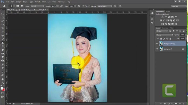Open the layer blend mode Normal dropdown
188x105 pixels.
coord(164,35)
